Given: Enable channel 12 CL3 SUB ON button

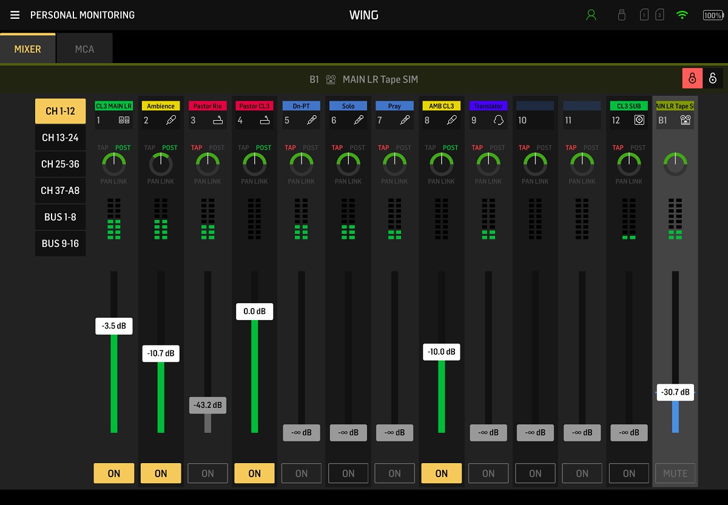Looking at the screenshot, I should click(x=629, y=473).
